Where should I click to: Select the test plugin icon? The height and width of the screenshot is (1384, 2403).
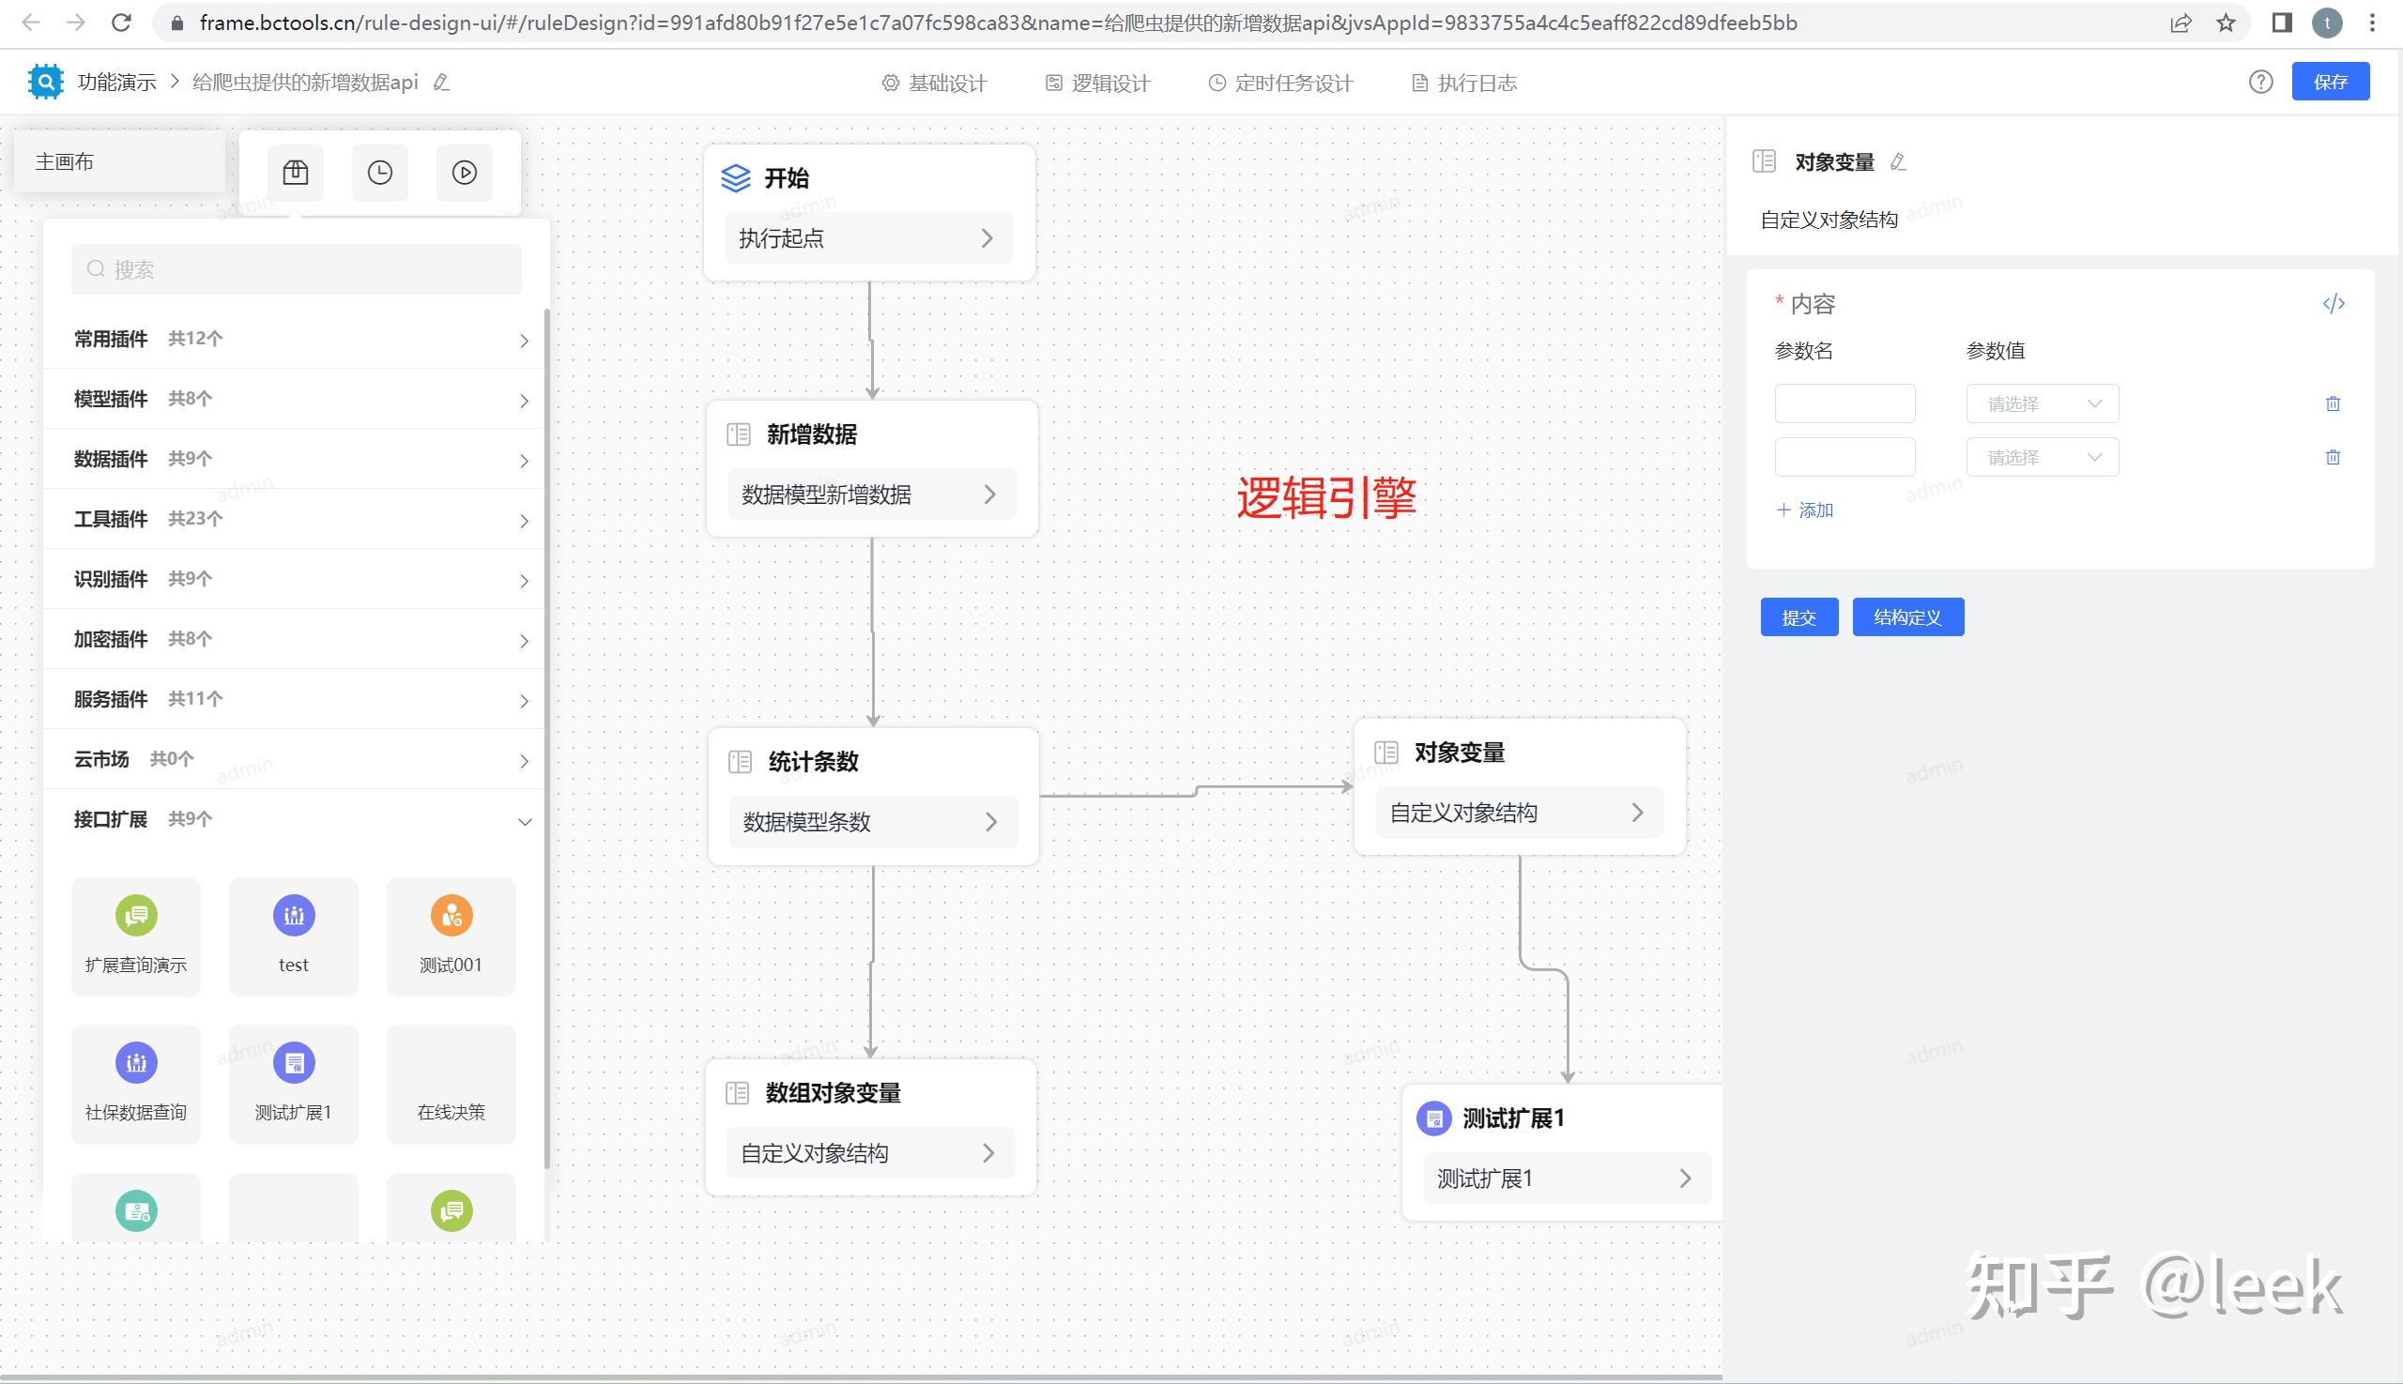pos(293,916)
